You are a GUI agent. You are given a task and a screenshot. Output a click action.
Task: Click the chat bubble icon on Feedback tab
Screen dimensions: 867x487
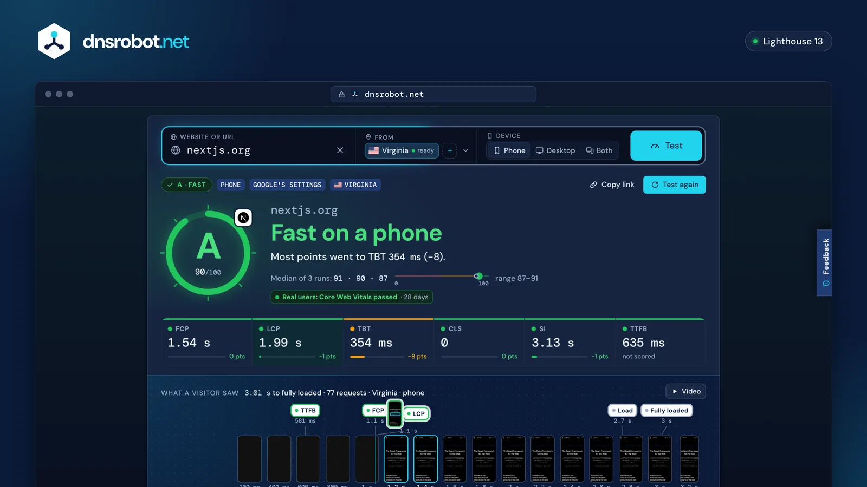tap(826, 284)
